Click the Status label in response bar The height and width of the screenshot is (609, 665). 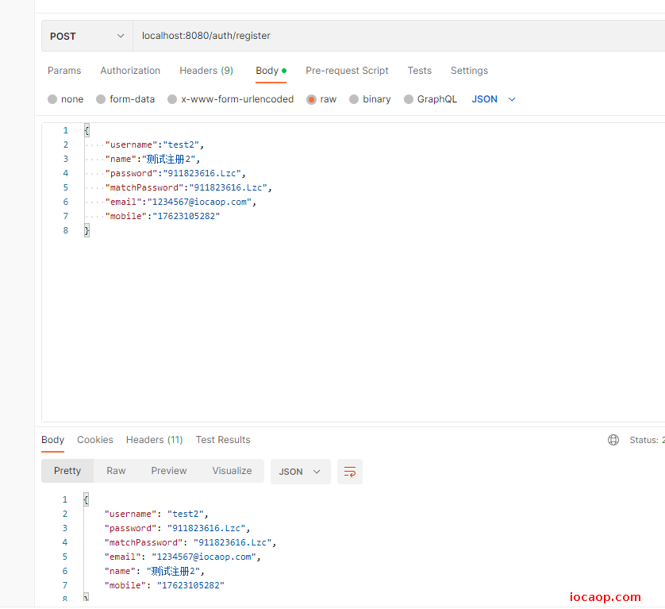[644, 440]
